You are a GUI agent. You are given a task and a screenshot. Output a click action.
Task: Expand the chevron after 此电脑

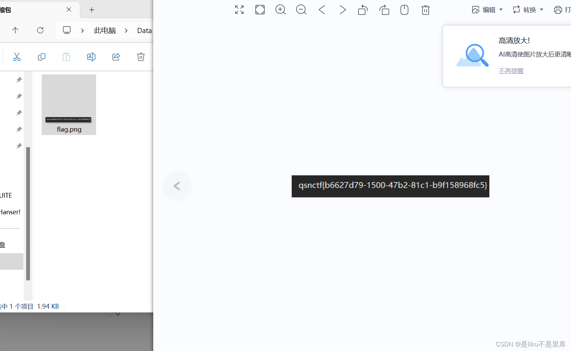(x=126, y=31)
